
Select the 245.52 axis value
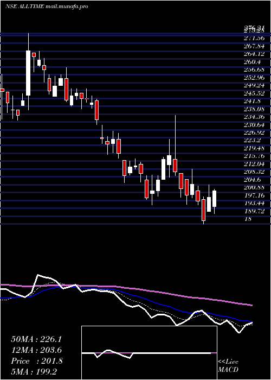tap(254, 93)
